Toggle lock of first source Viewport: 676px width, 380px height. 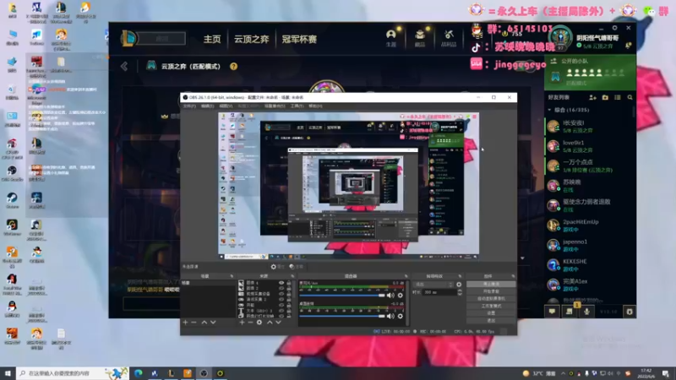(x=289, y=283)
